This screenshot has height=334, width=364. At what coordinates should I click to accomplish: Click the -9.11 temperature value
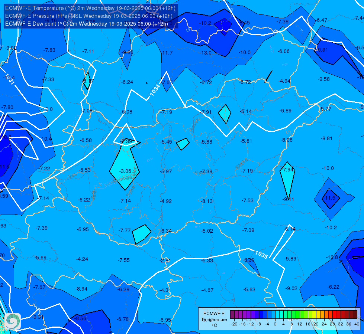(x=288, y=199)
